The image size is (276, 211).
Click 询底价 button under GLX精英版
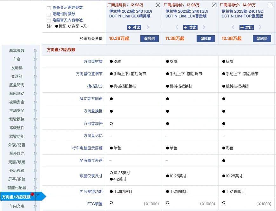click(x=149, y=38)
